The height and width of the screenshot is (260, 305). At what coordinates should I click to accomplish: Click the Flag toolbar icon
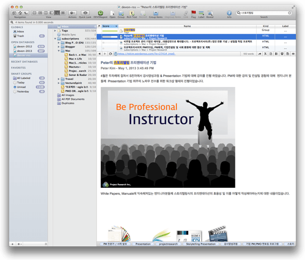tap(193, 13)
